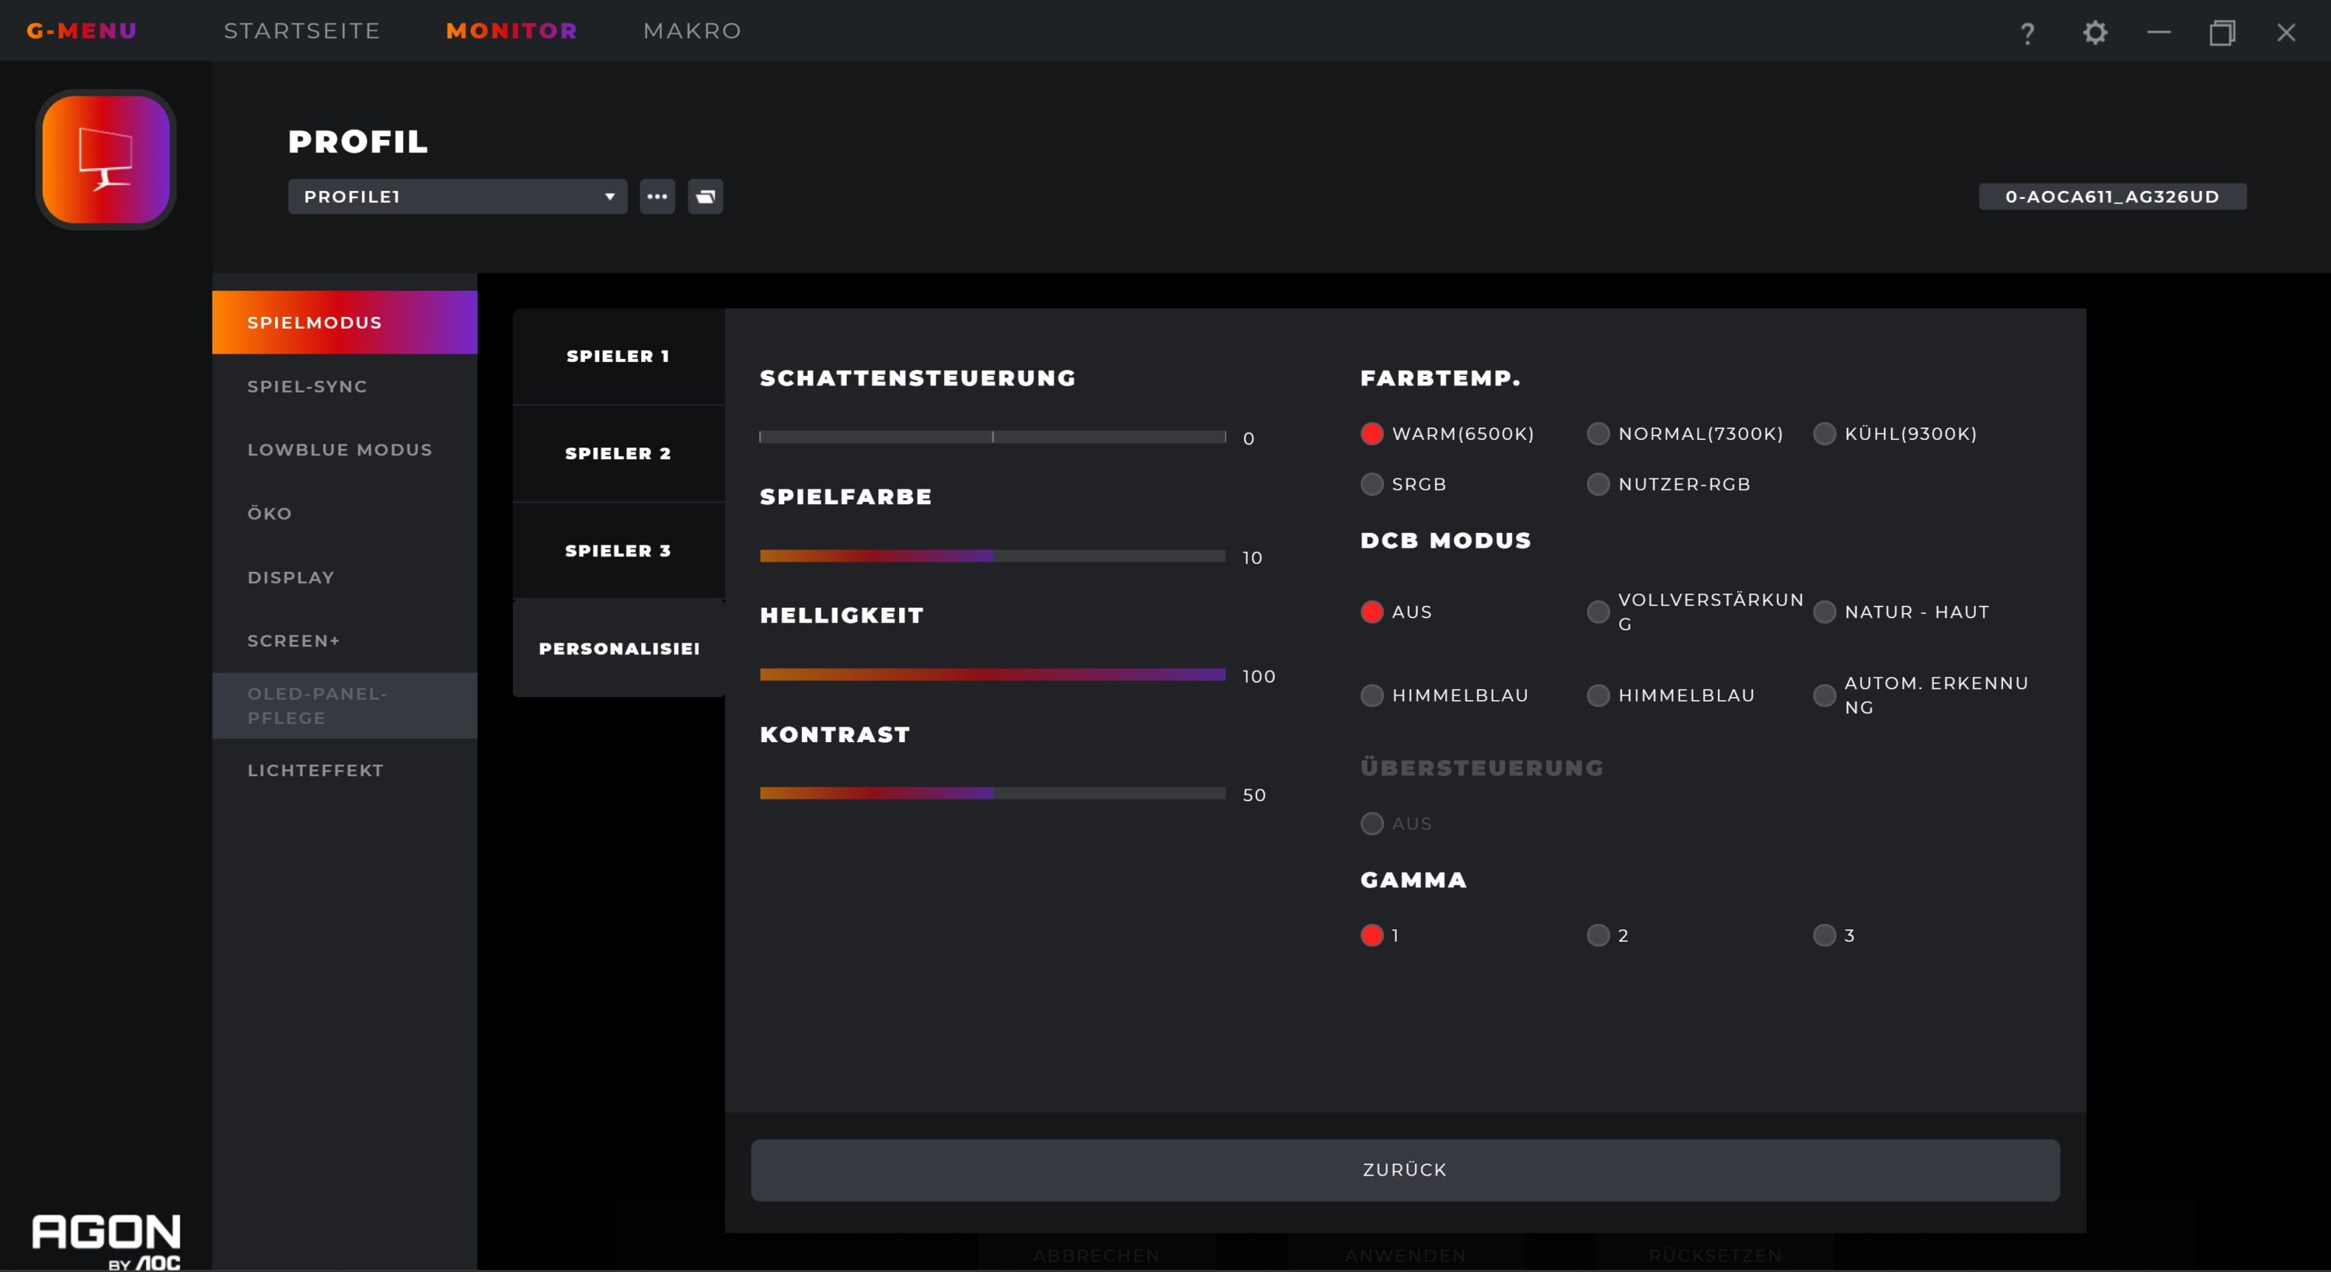This screenshot has width=2331, height=1272.
Task: Click the profile import folder icon
Action: coord(705,197)
